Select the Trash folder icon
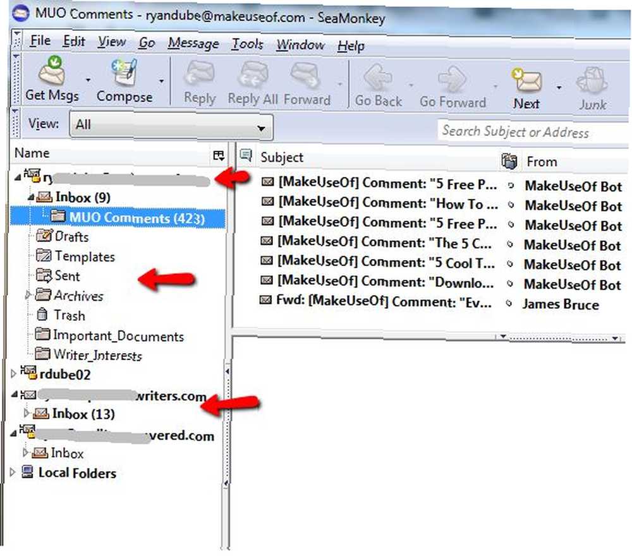Screen dimensions: 632x559 point(42,314)
